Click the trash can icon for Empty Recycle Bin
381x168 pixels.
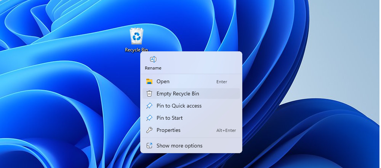click(x=149, y=94)
